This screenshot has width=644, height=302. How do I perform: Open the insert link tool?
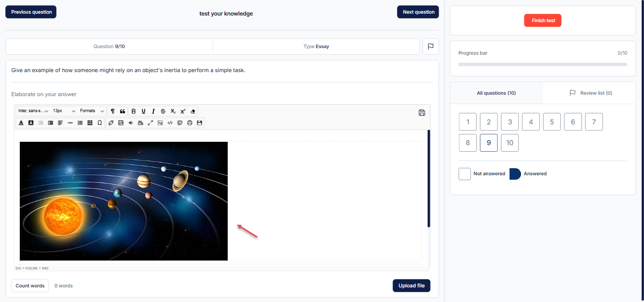111,123
